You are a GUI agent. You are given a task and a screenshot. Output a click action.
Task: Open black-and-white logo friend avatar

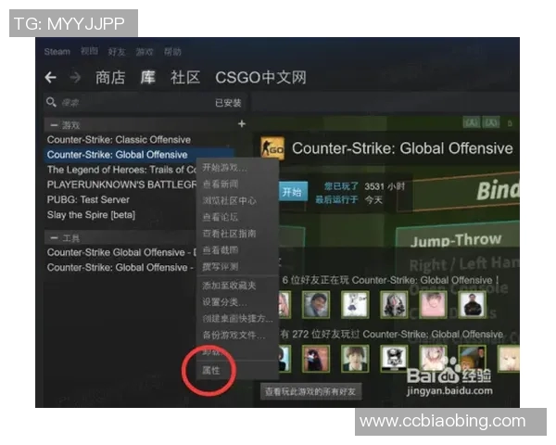coord(394,359)
